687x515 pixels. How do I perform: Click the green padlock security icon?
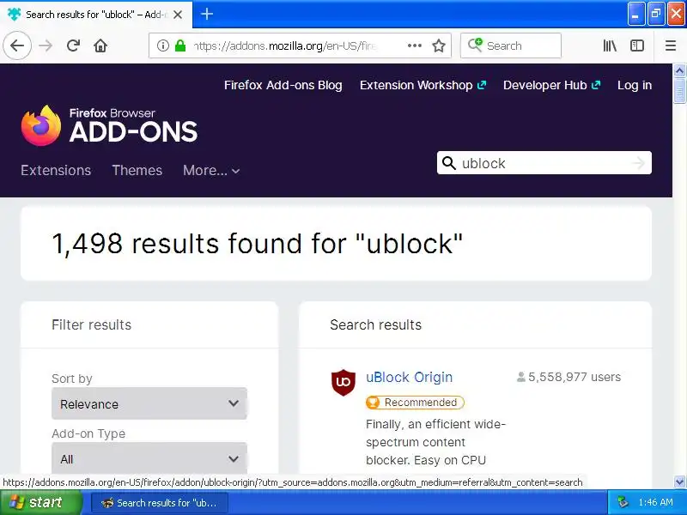tap(180, 45)
